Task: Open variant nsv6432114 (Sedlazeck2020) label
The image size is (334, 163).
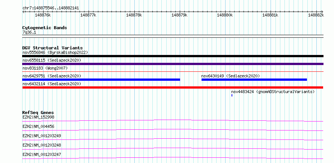Action: click(x=52, y=84)
